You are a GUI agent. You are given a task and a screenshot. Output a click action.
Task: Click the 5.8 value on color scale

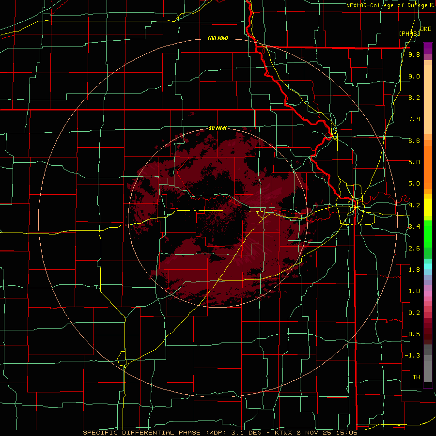414,162
